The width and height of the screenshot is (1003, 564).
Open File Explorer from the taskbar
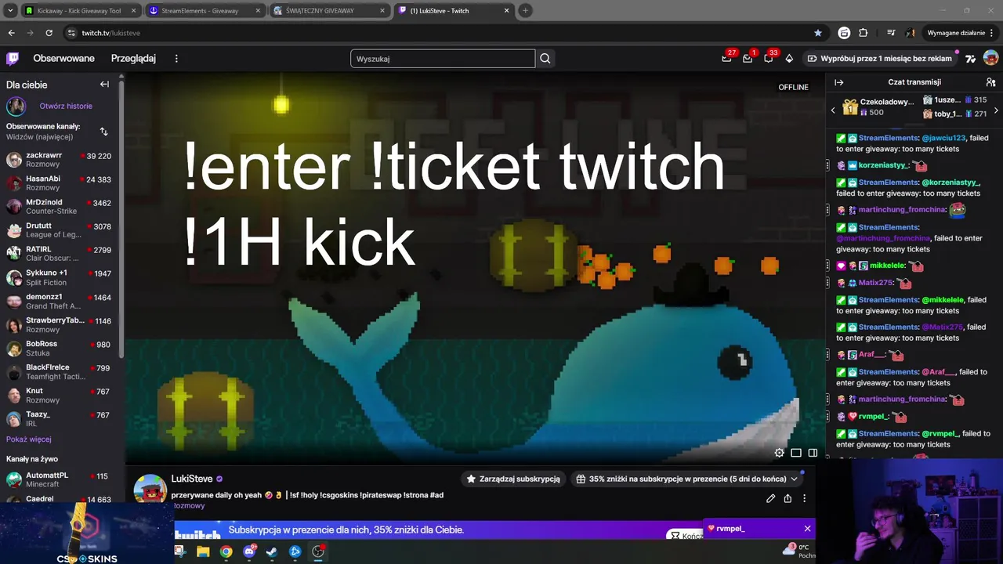pyautogui.click(x=203, y=551)
